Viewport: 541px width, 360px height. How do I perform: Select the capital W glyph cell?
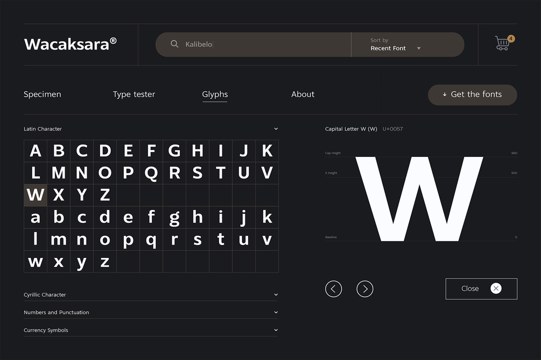click(x=36, y=195)
